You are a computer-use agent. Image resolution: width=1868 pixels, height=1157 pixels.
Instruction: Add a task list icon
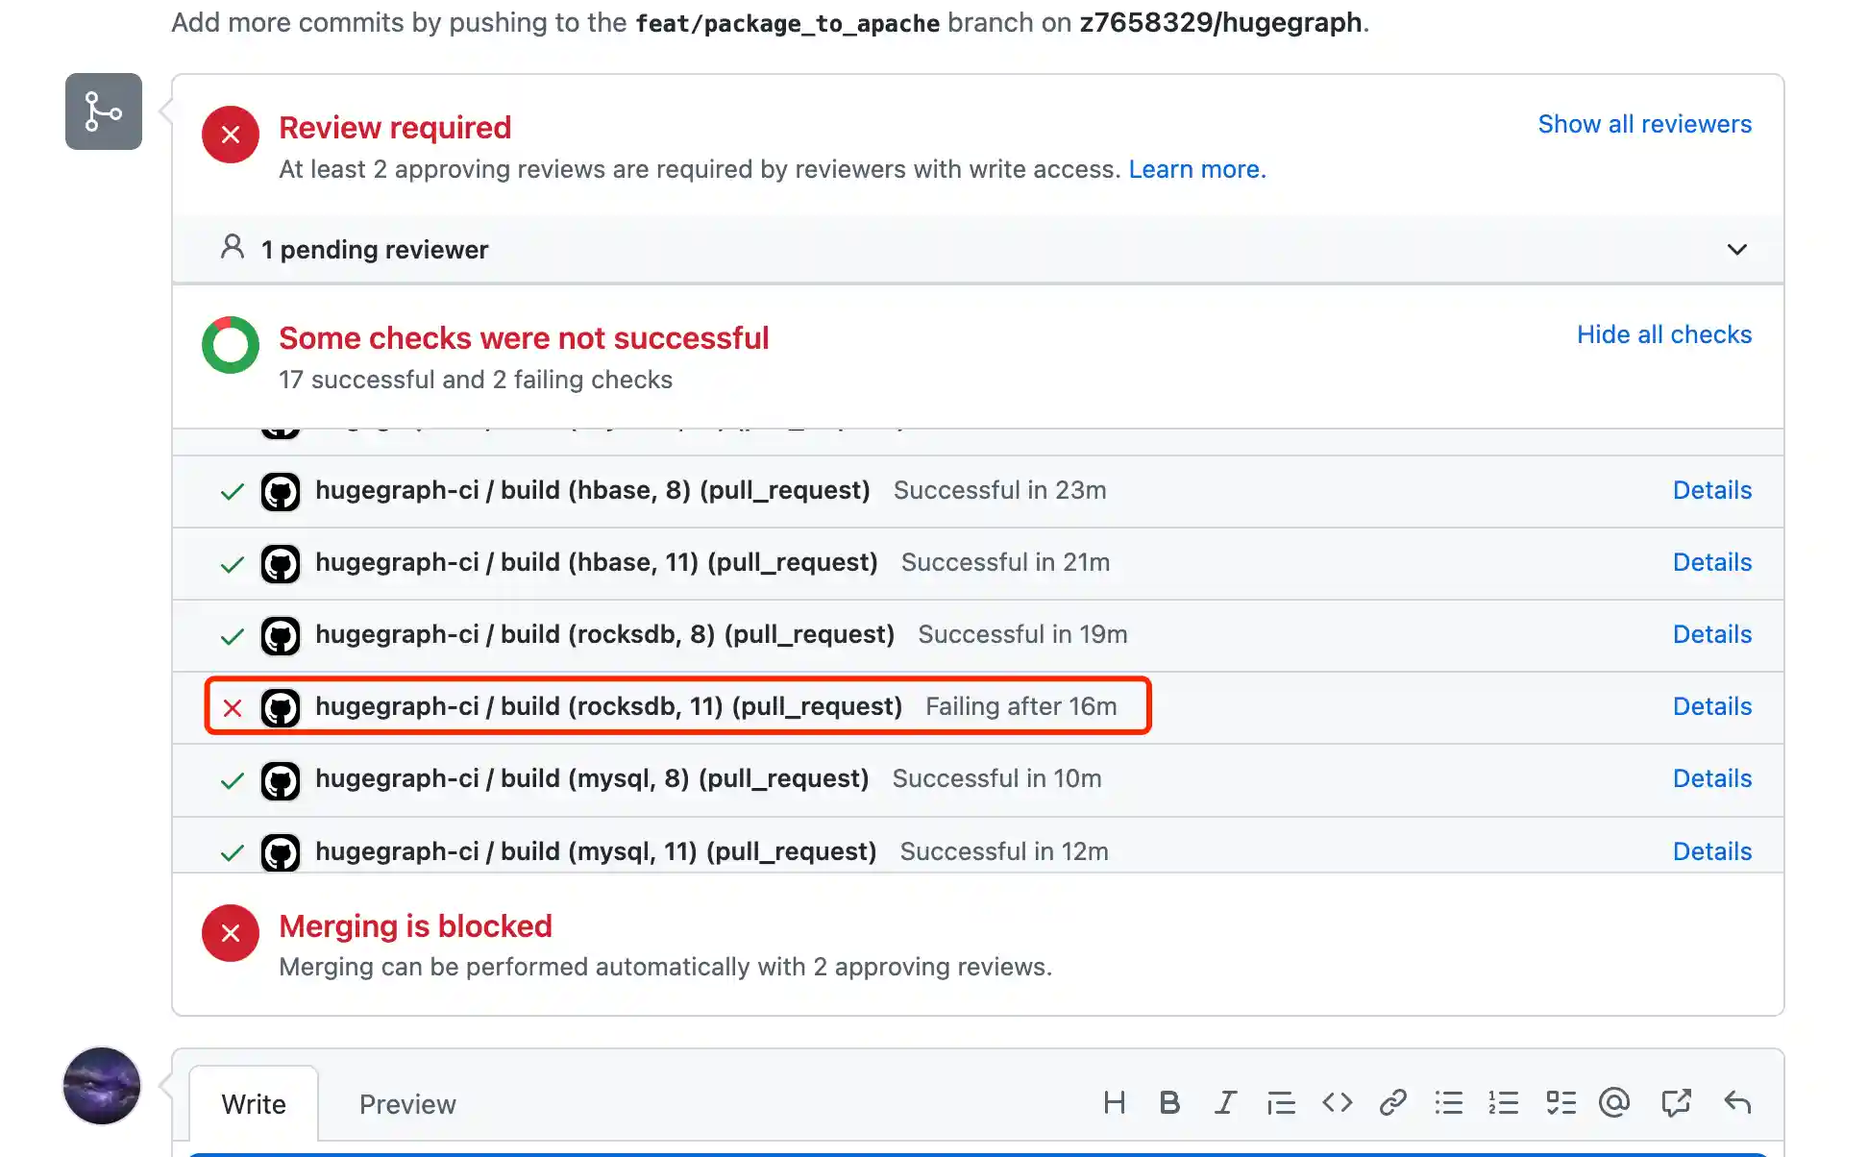(1561, 1102)
